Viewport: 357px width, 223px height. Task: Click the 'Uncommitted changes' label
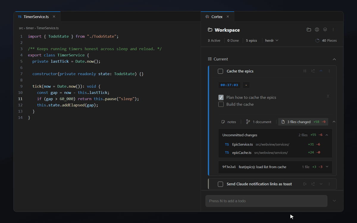pos(240,135)
